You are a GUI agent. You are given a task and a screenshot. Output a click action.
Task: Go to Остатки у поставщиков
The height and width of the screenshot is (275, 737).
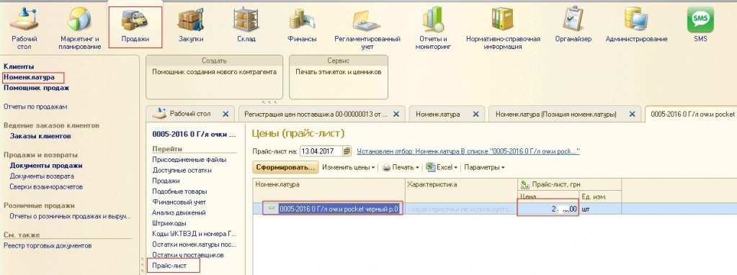[187, 255]
